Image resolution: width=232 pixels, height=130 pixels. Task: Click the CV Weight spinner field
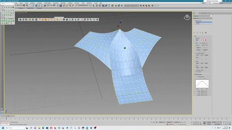point(204,45)
